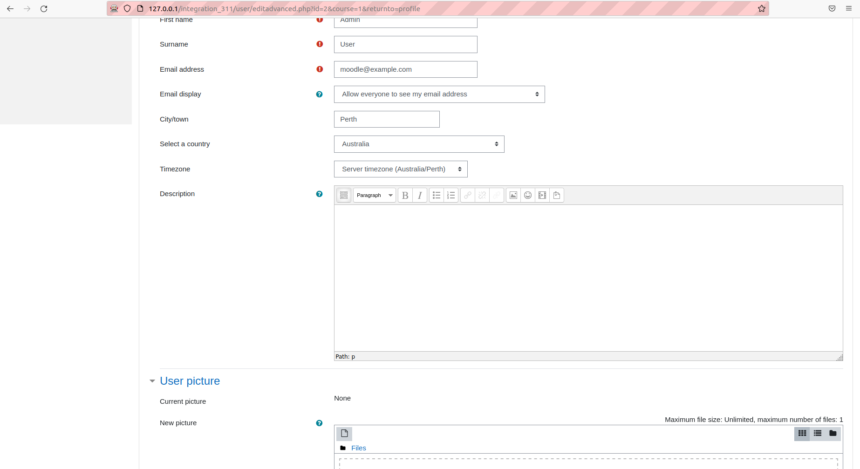
Task: Click the manage embedded files icon
Action: (x=557, y=195)
